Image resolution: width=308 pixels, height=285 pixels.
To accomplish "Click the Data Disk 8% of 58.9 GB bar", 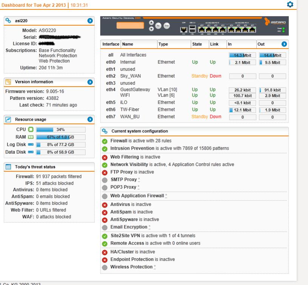I will [61, 152].
